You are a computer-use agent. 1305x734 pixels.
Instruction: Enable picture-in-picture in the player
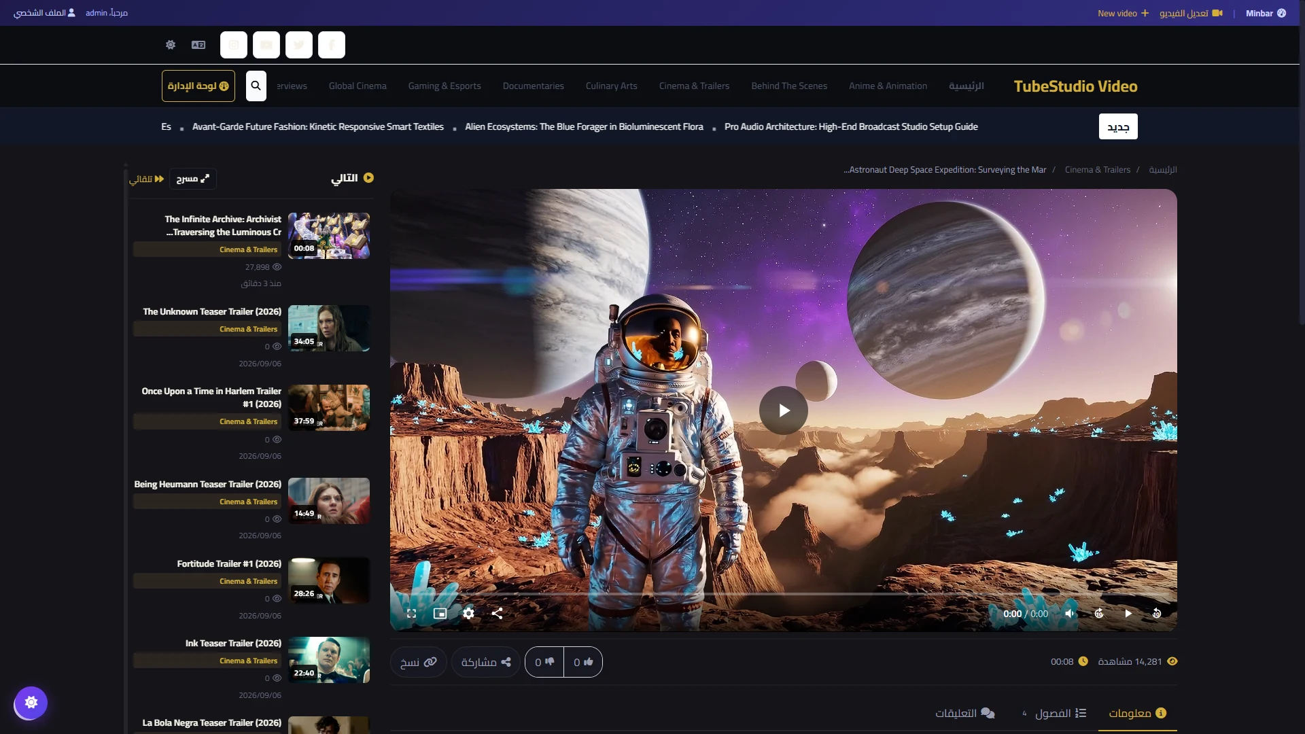tap(440, 614)
